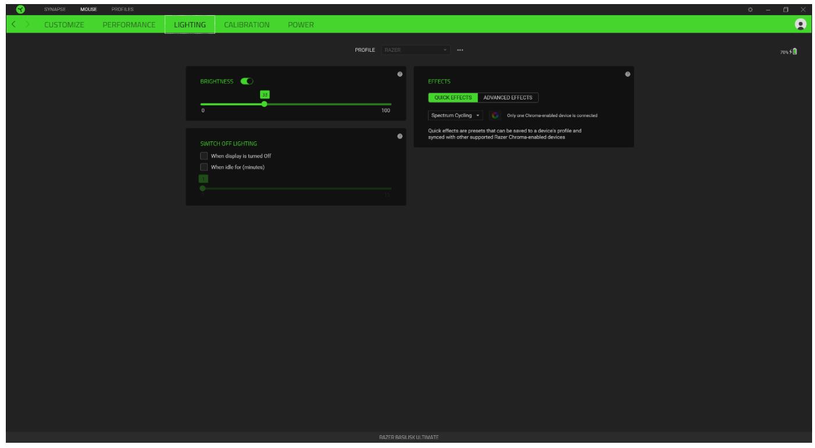
Task: Click Brightness panel info dot
Action: [400, 74]
